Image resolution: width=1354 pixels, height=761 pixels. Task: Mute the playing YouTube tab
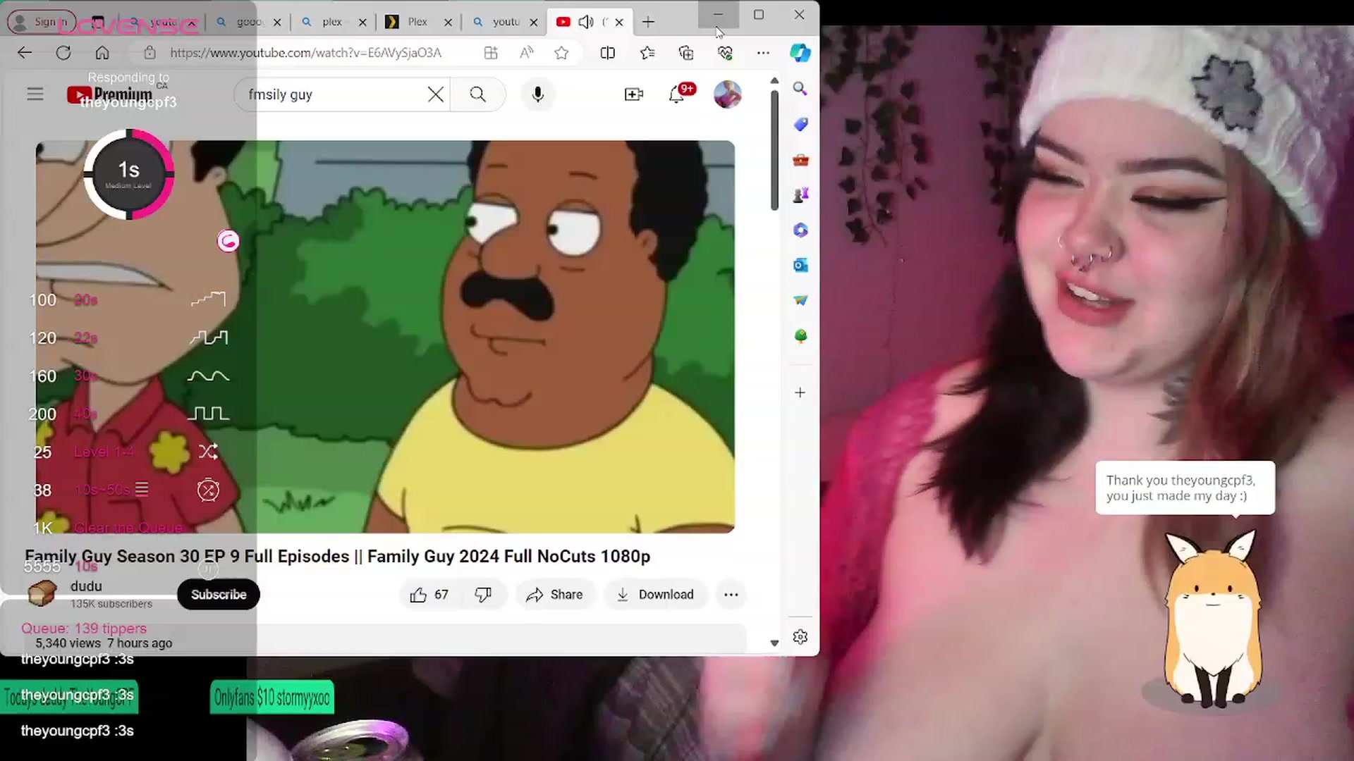click(585, 22)
